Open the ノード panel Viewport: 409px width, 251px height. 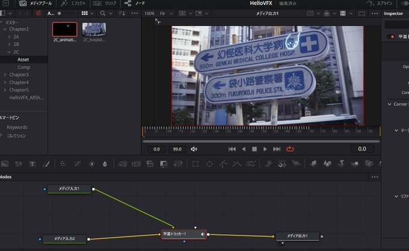coord(134,4)
